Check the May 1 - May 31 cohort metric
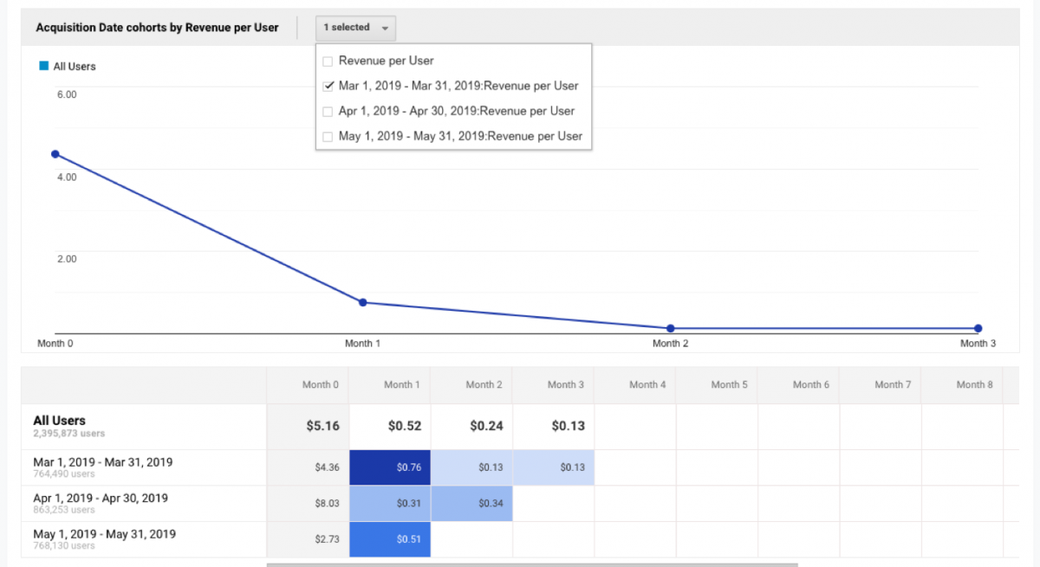This screenshot has height=567, width=1040. tap(327, 136)
